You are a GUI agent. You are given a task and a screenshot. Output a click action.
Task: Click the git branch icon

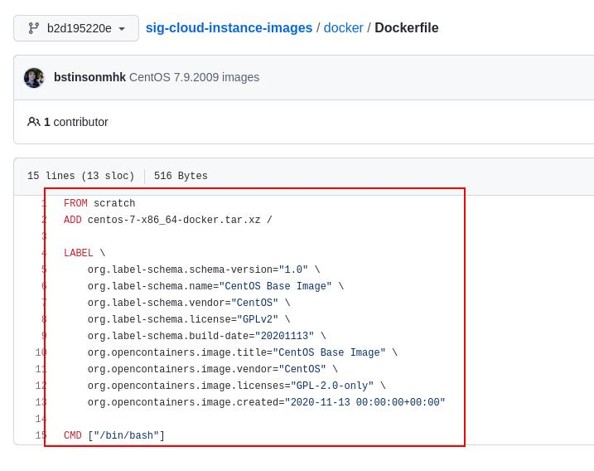(x=34, y=28)
